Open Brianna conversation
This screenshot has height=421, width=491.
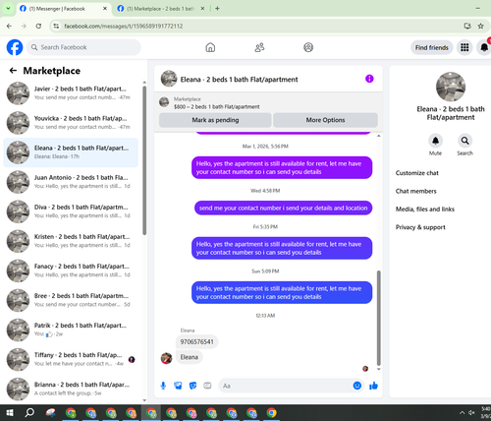71,389
